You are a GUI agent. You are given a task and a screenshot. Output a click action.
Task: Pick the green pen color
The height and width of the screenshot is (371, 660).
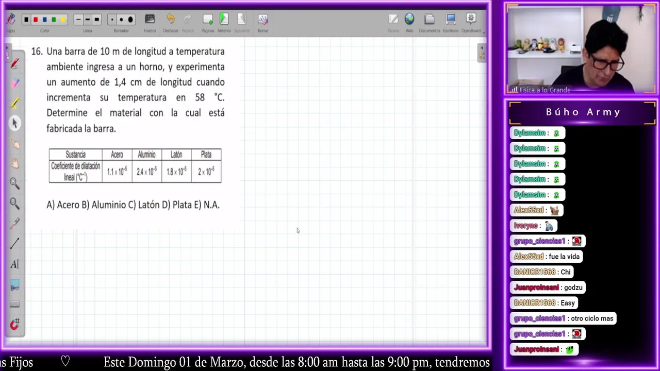(54, 20)
